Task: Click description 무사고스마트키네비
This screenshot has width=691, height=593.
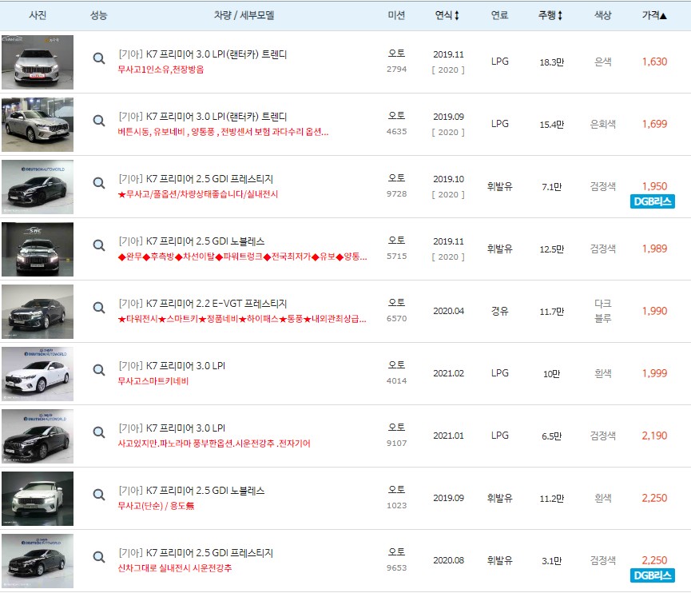Action: point(153,381)
